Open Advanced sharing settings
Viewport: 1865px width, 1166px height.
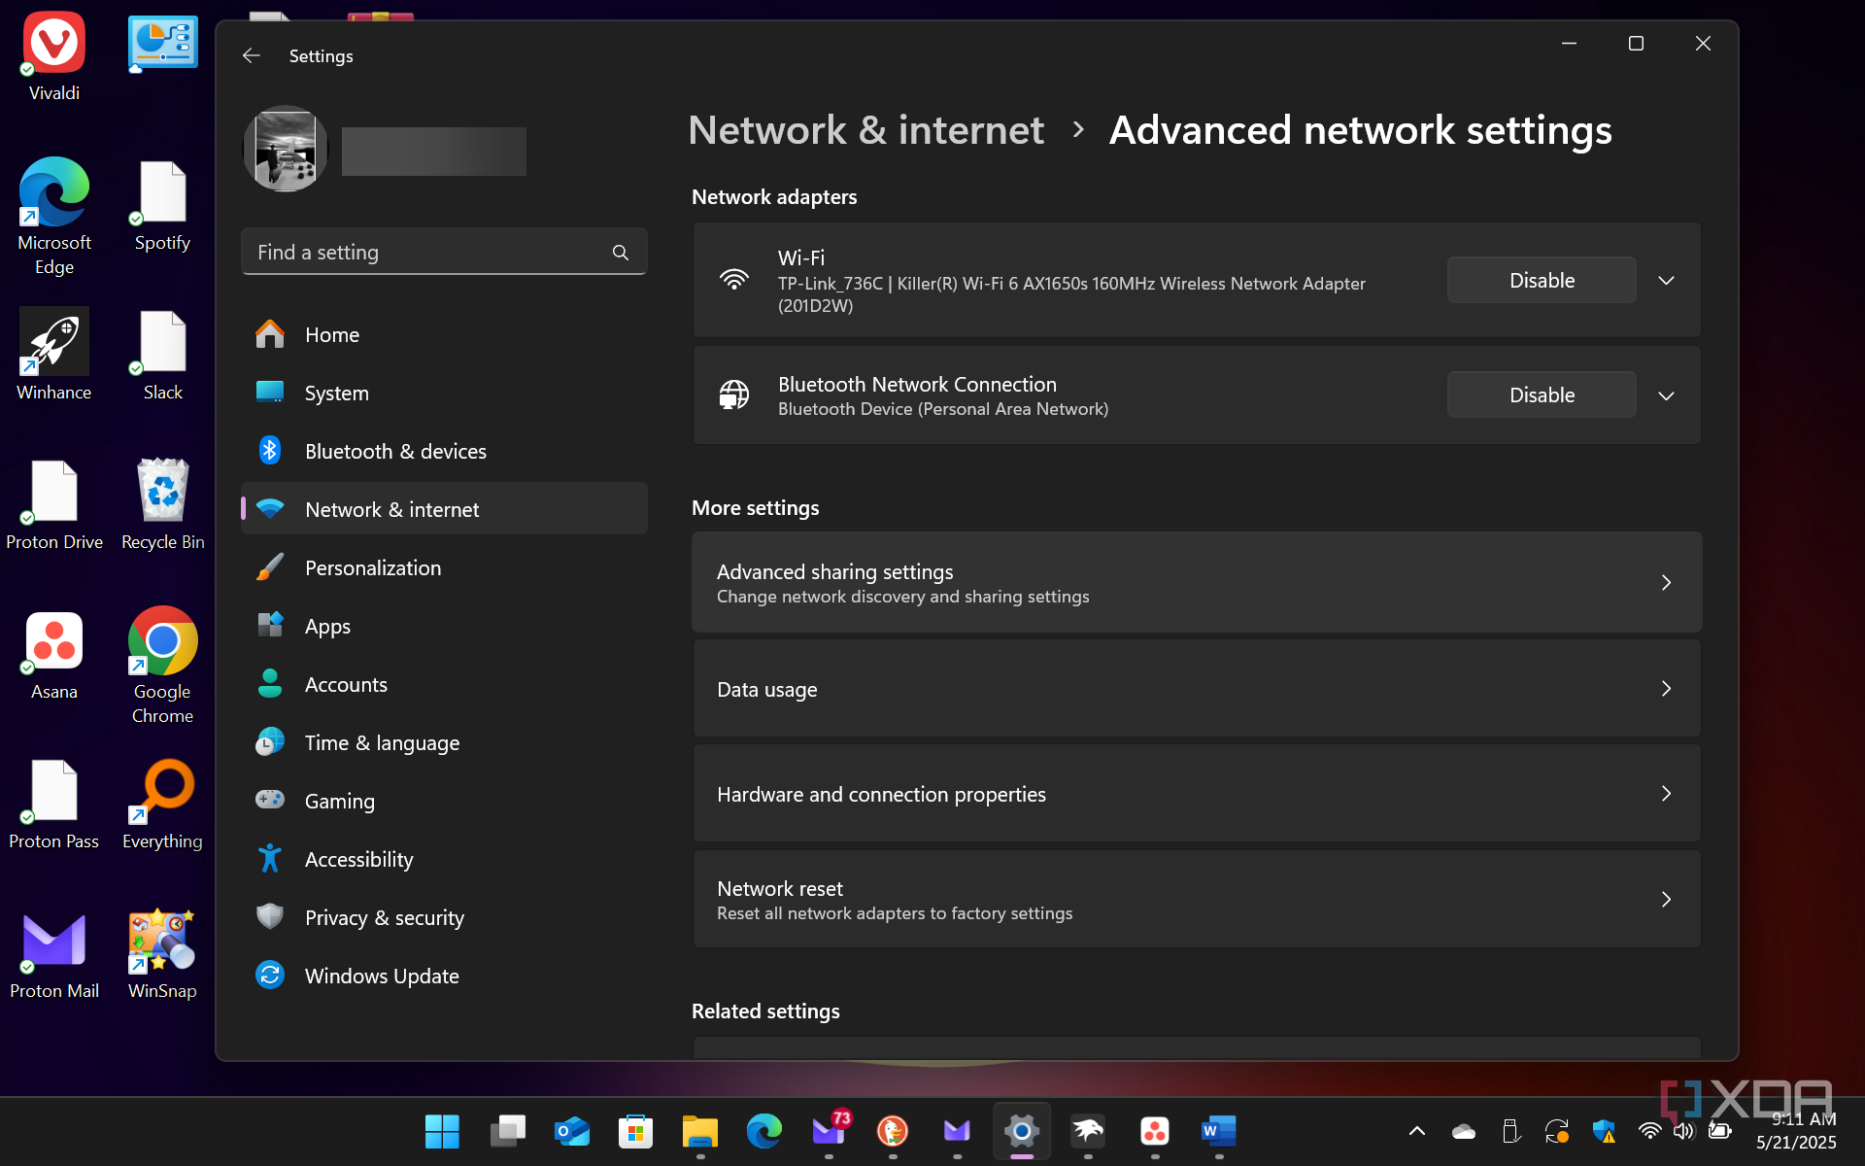click(x=1197, y=582)
